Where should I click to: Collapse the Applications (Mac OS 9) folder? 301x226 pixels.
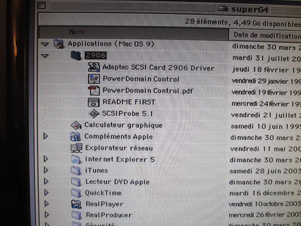(x=45, y=44)
